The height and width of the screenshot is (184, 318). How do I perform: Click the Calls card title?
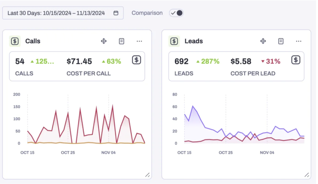(33, 41)
